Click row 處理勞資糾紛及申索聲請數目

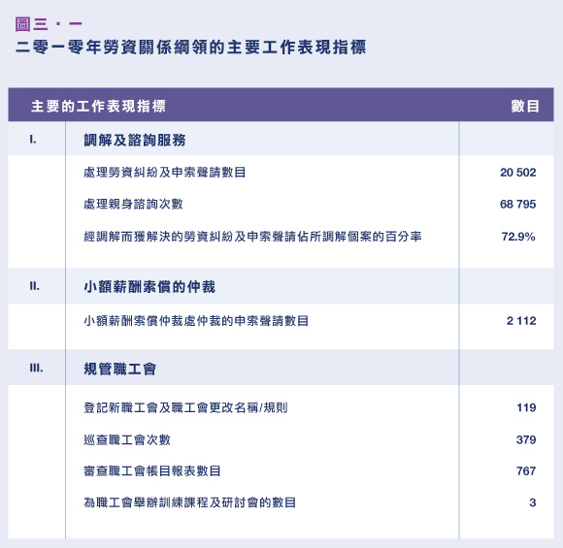(x=164, y=173)
